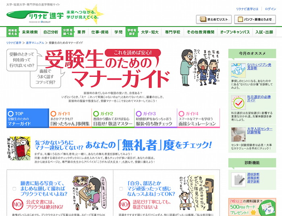
Task: Click the なりたいジブン発見診断 thumbnail image
Action: point(238,71)
